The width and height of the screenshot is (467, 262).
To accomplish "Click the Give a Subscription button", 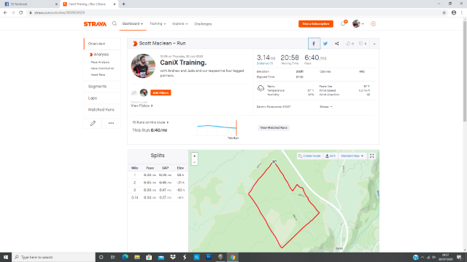I will tap(316, 24).
